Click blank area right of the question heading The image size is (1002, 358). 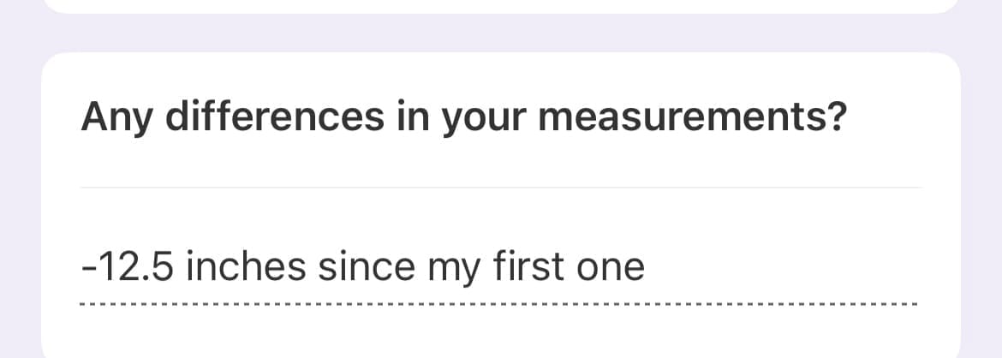click(x=891, y=118)
